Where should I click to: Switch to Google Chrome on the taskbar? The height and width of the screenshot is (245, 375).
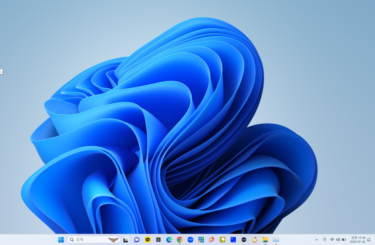click(x=180, y=240)
